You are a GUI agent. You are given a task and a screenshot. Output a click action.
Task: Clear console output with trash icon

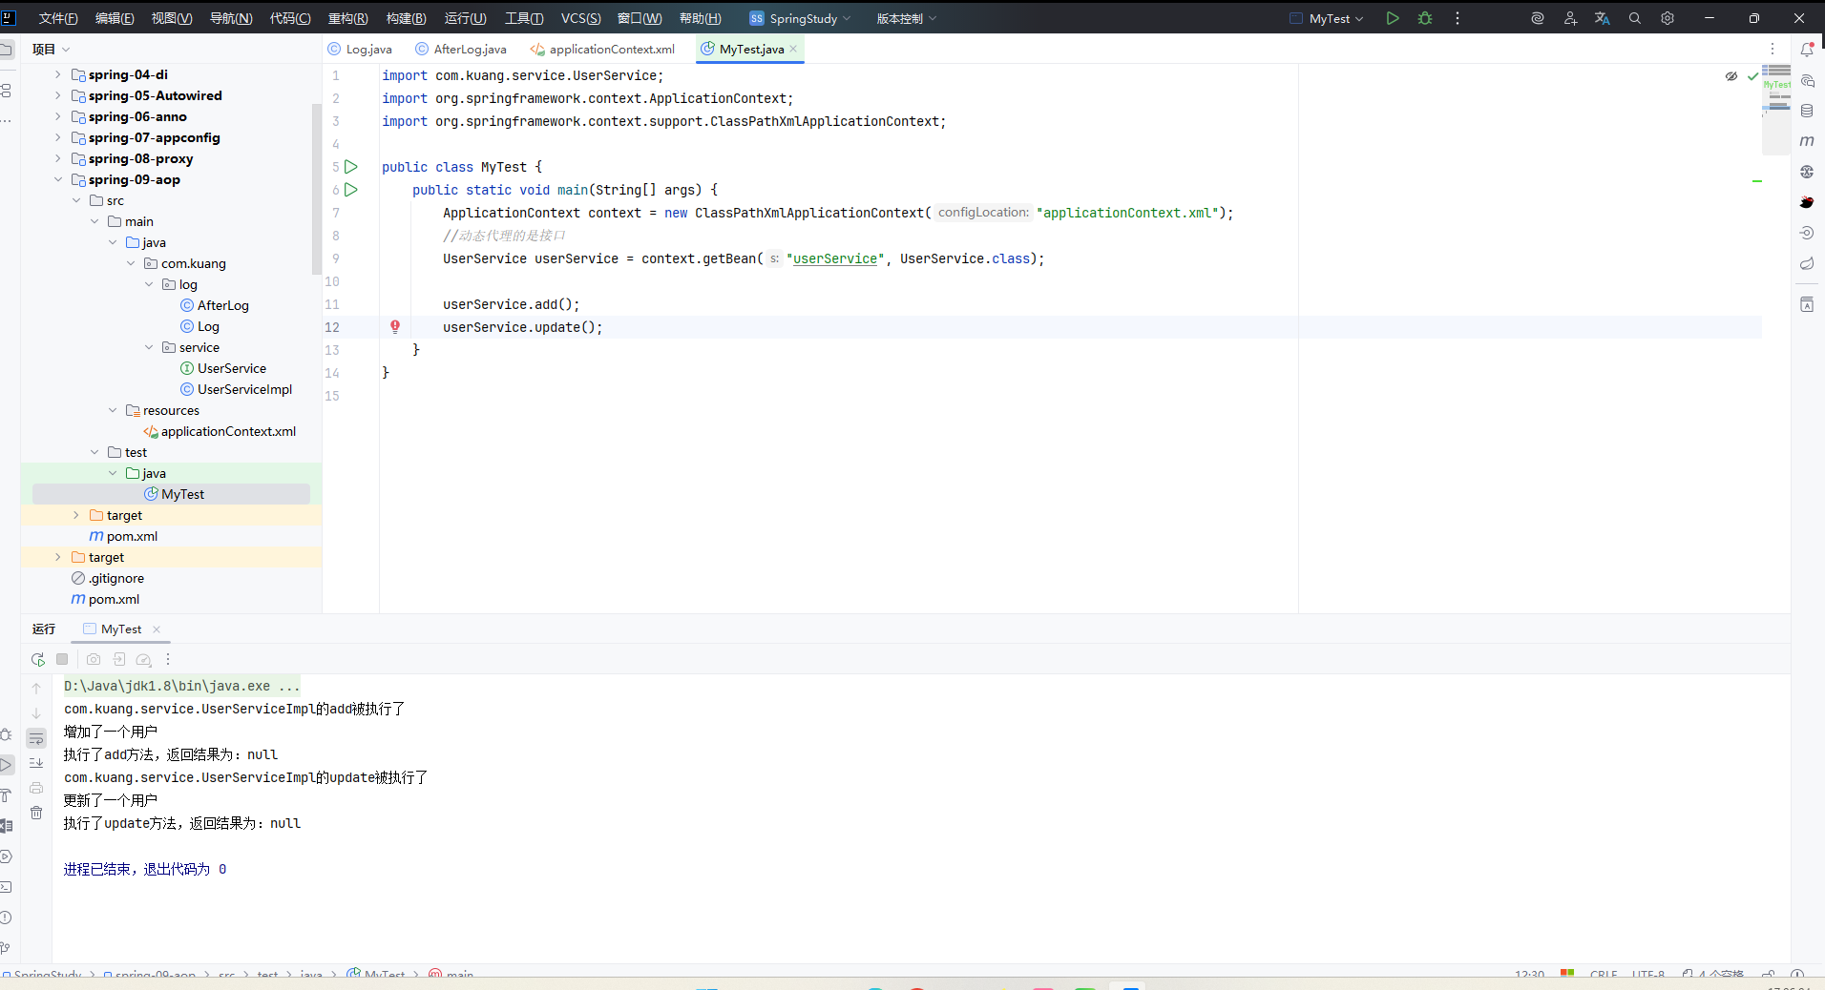(x=36, y=813)
